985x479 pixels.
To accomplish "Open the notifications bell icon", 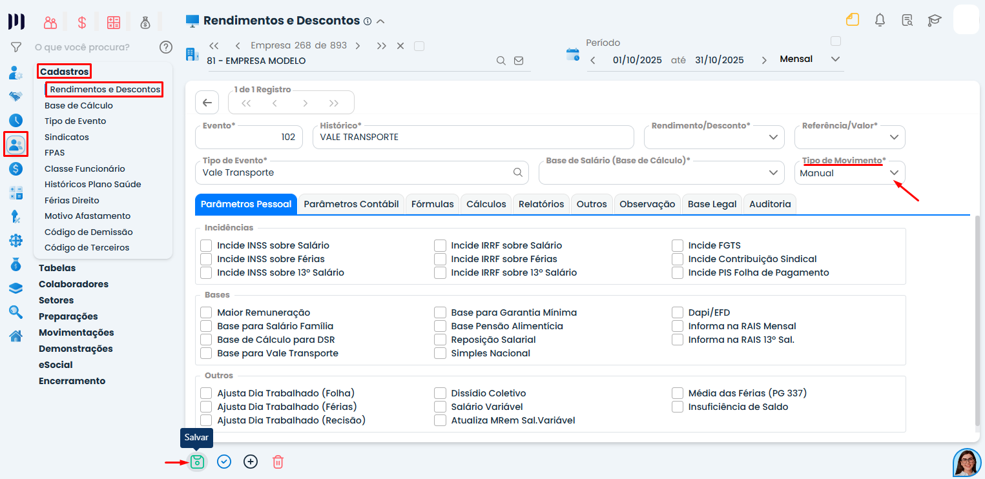I will coord(880,20).
